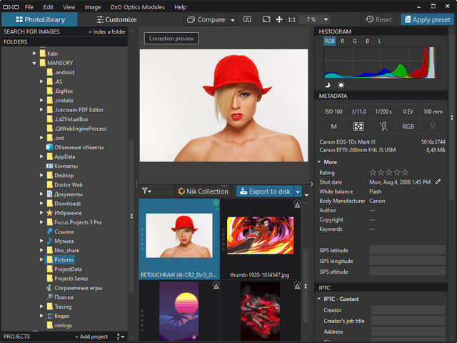Show the red channel histogram
Screen dimensions: 457x343
click(342, 41)
